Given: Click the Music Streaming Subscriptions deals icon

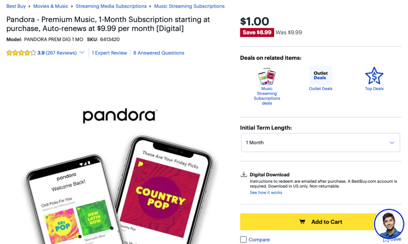Looking at the screenshot, I should point(267,76).
